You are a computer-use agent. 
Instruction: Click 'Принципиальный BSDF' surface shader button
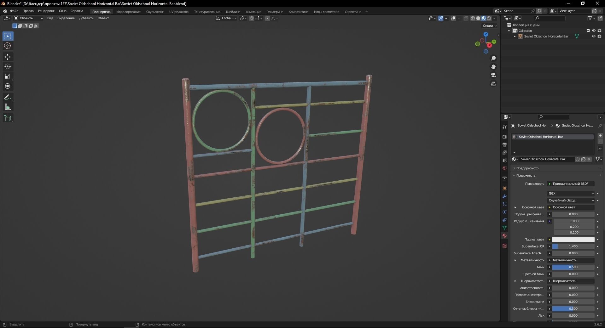click(x=571, y=184)
